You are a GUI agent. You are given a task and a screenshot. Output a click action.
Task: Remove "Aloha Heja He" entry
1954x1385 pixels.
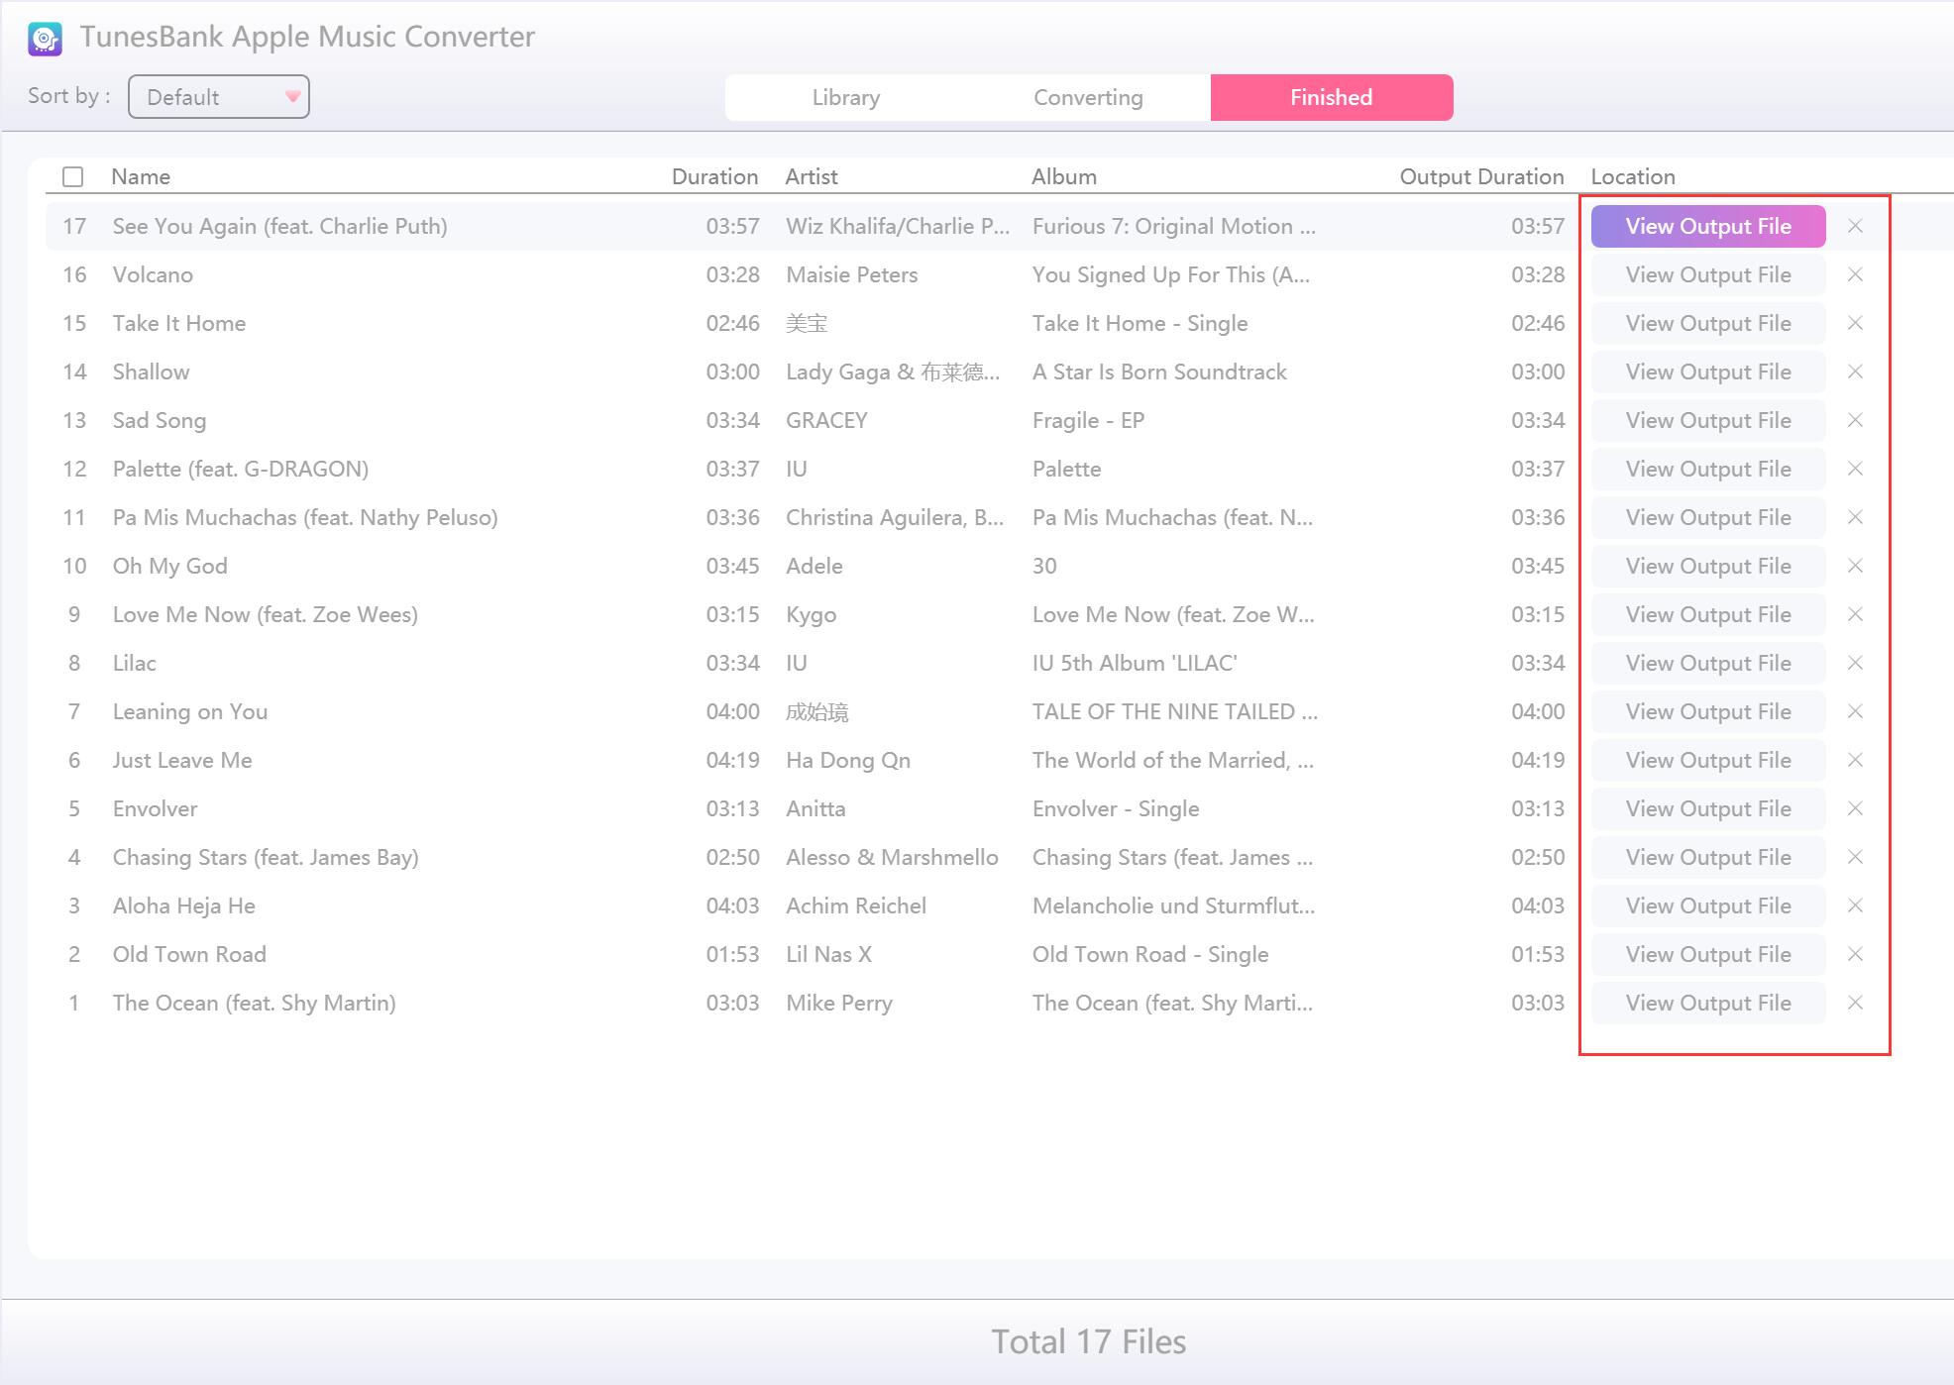(x=1856, y=906)
